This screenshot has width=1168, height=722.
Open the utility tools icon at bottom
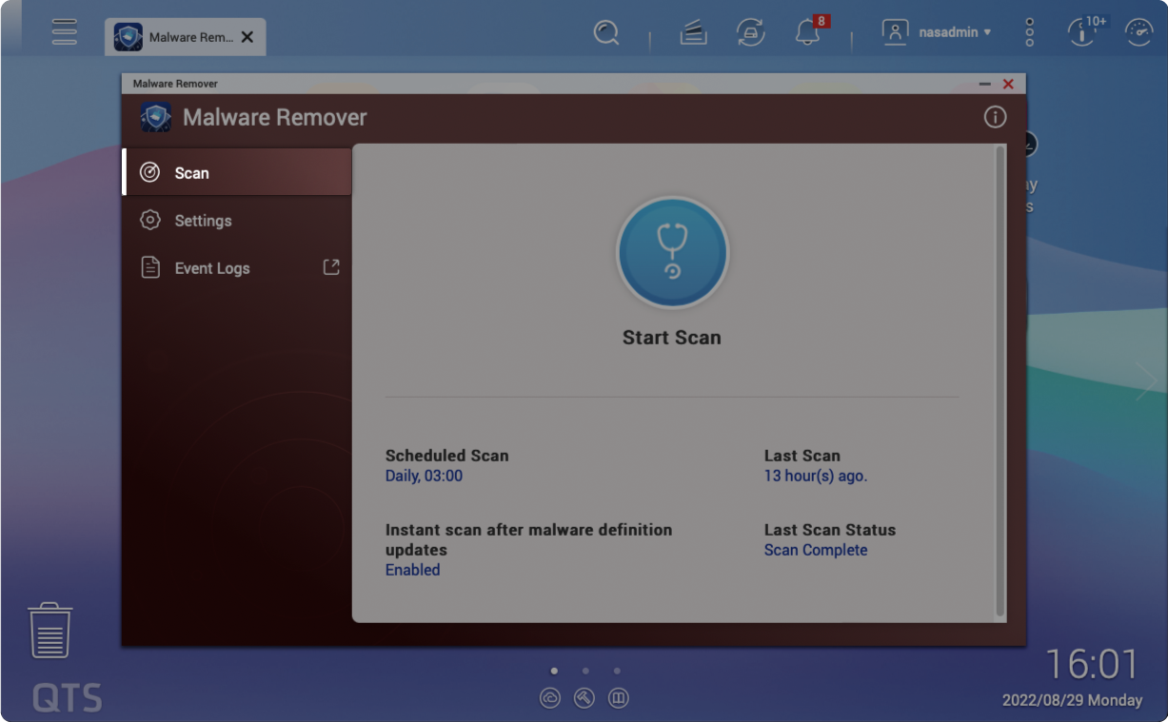pos(584,698)
